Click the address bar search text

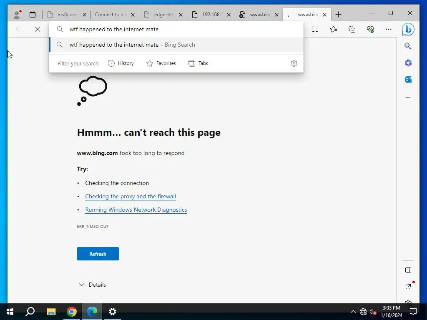pyautogui.click(x=114, y=29)
